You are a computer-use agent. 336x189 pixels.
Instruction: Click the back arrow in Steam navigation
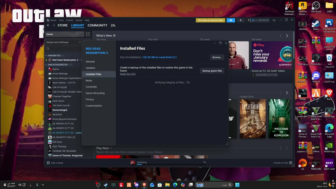click(x=48, y=25)
